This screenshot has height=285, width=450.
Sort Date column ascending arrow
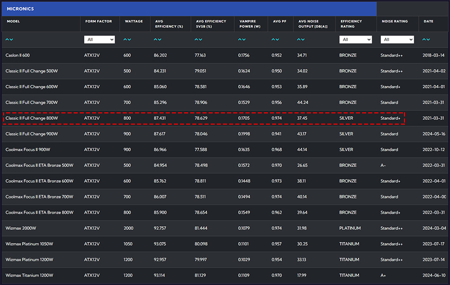(x=424, y=39)
